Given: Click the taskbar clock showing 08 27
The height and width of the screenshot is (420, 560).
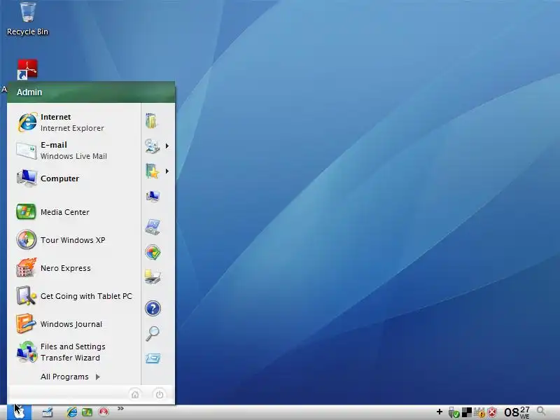Looking at the screenshot, I should click(x=517, y=412).
